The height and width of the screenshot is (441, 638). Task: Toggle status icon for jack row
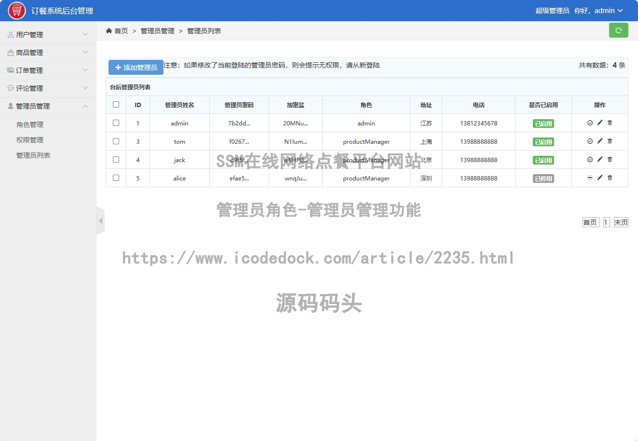(590, 160)
